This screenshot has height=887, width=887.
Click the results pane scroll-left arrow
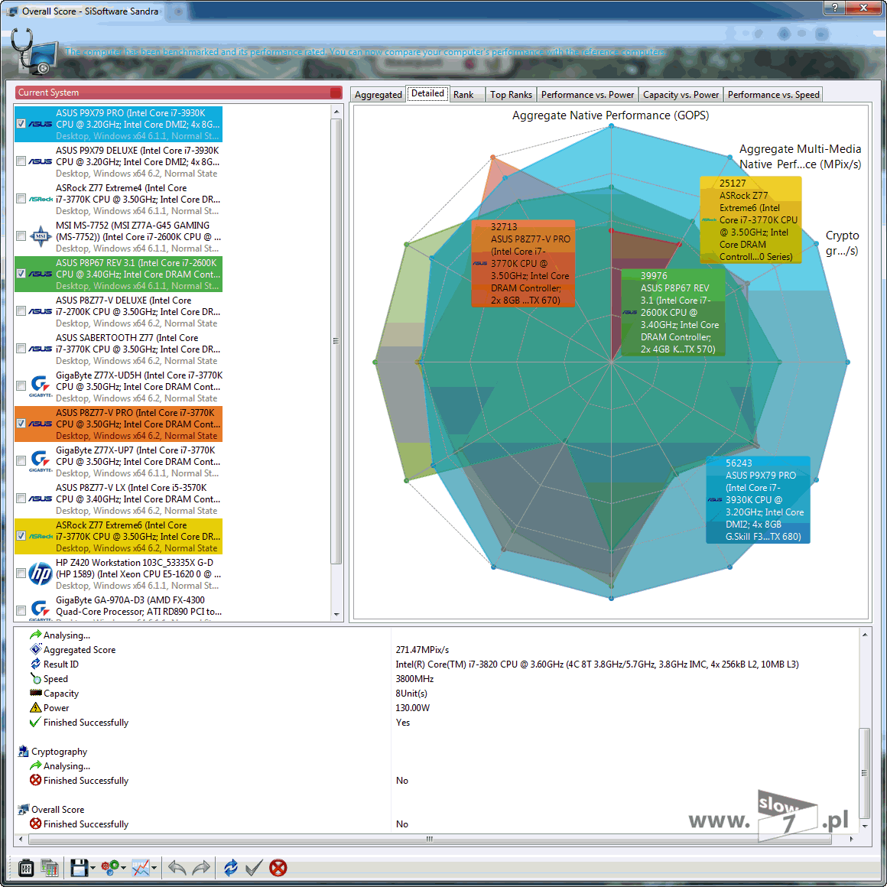(x=21, y=839)
